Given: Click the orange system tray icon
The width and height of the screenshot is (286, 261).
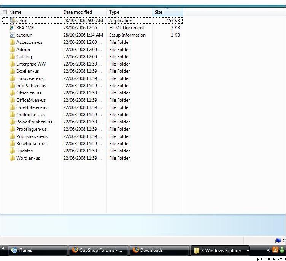Looking at the screenshot, I should (275, 250).
